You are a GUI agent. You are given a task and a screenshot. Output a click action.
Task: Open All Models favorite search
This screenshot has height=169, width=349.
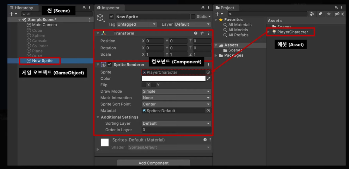pyautogui.click(x=238, y=30)
